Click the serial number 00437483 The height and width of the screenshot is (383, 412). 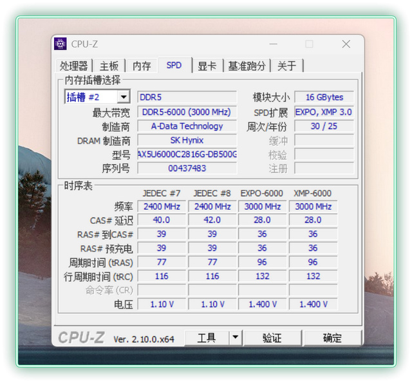(187, 168)
